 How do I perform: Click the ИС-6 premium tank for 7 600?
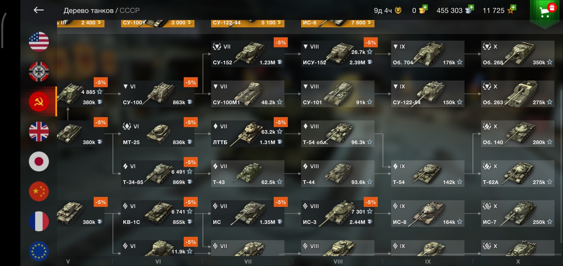(338, 23)
